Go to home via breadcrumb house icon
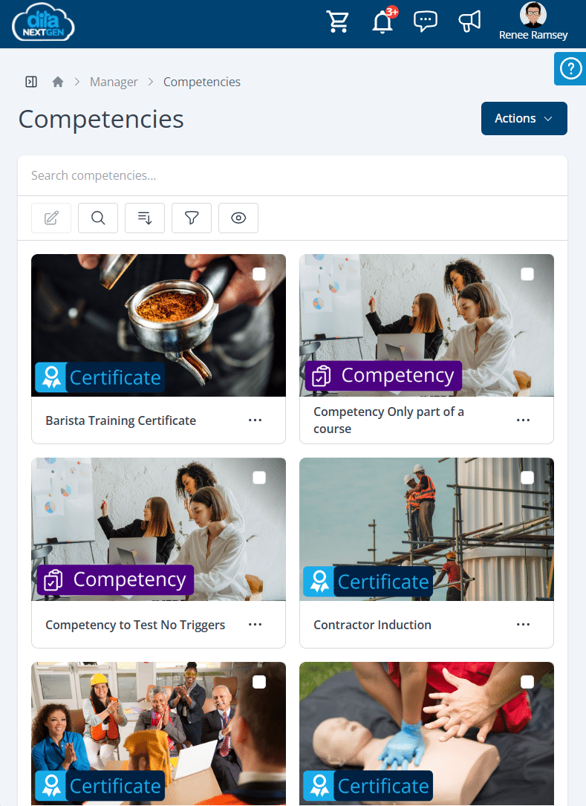This screenshot has height=806, width=586. click(58, 82)
